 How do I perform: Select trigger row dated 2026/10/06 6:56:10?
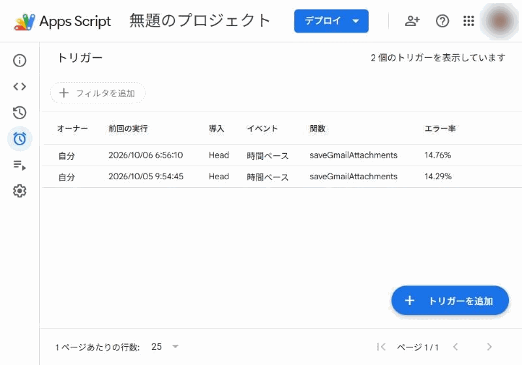coord(282,155)
